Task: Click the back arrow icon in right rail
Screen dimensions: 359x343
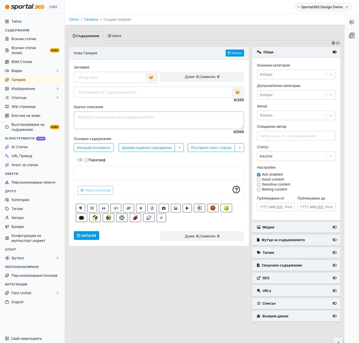Action: tap(352, 22)
